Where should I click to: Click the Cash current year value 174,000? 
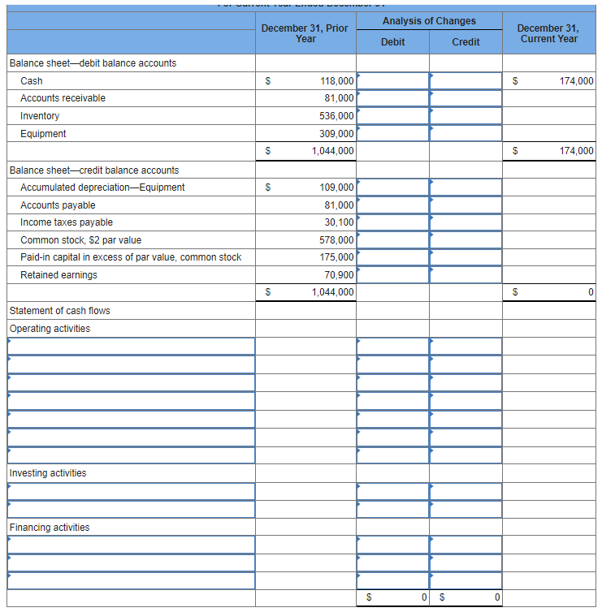(x=576, y=81)
